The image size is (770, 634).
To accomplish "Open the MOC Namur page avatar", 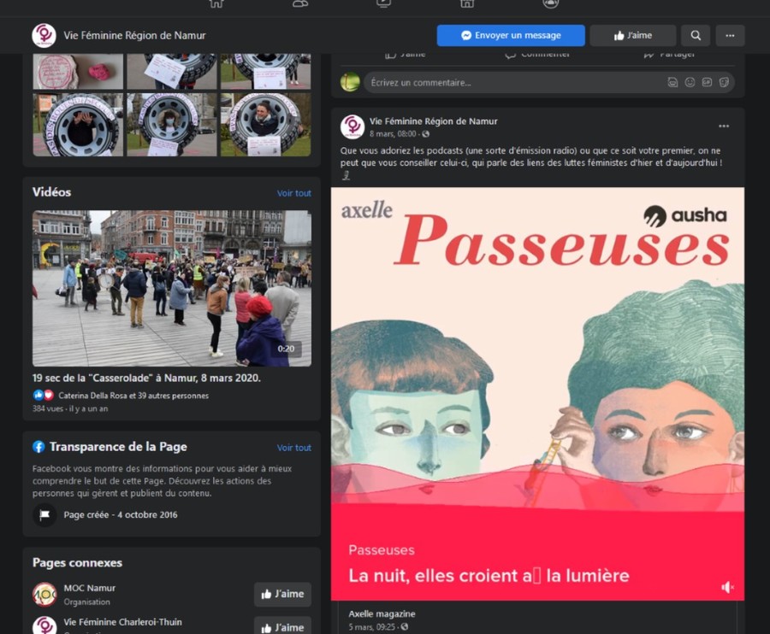I will 44,595.
